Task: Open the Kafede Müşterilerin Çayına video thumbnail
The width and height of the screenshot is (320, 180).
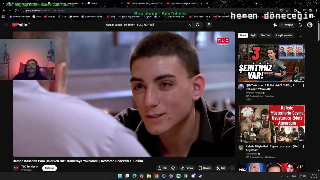Action: pyautogui.click(x=271, y=124)
